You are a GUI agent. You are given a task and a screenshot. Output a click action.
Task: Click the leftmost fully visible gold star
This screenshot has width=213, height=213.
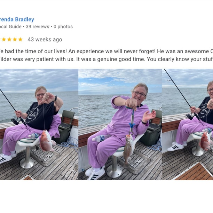4,39
